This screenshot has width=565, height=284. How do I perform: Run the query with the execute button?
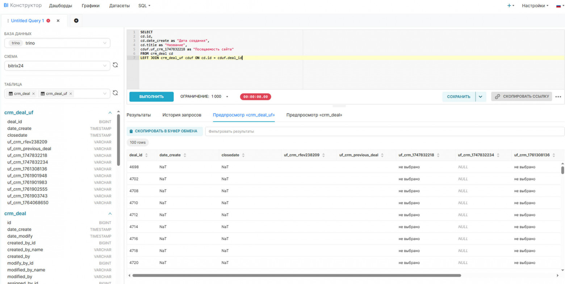(151, 97)
